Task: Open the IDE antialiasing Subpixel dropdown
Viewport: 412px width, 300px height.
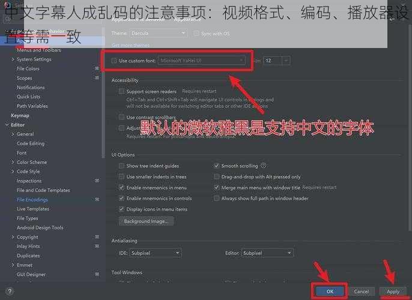Action: 155,253
